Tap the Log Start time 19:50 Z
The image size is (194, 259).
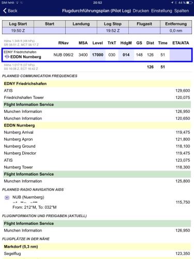[18, 31]
